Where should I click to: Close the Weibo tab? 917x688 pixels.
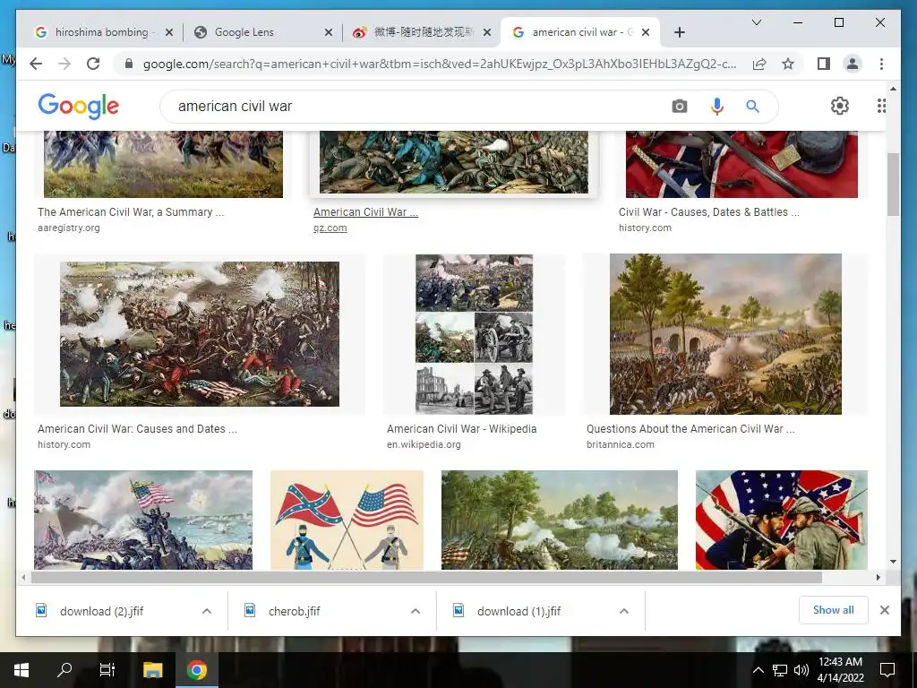click(x=486, y=32)
